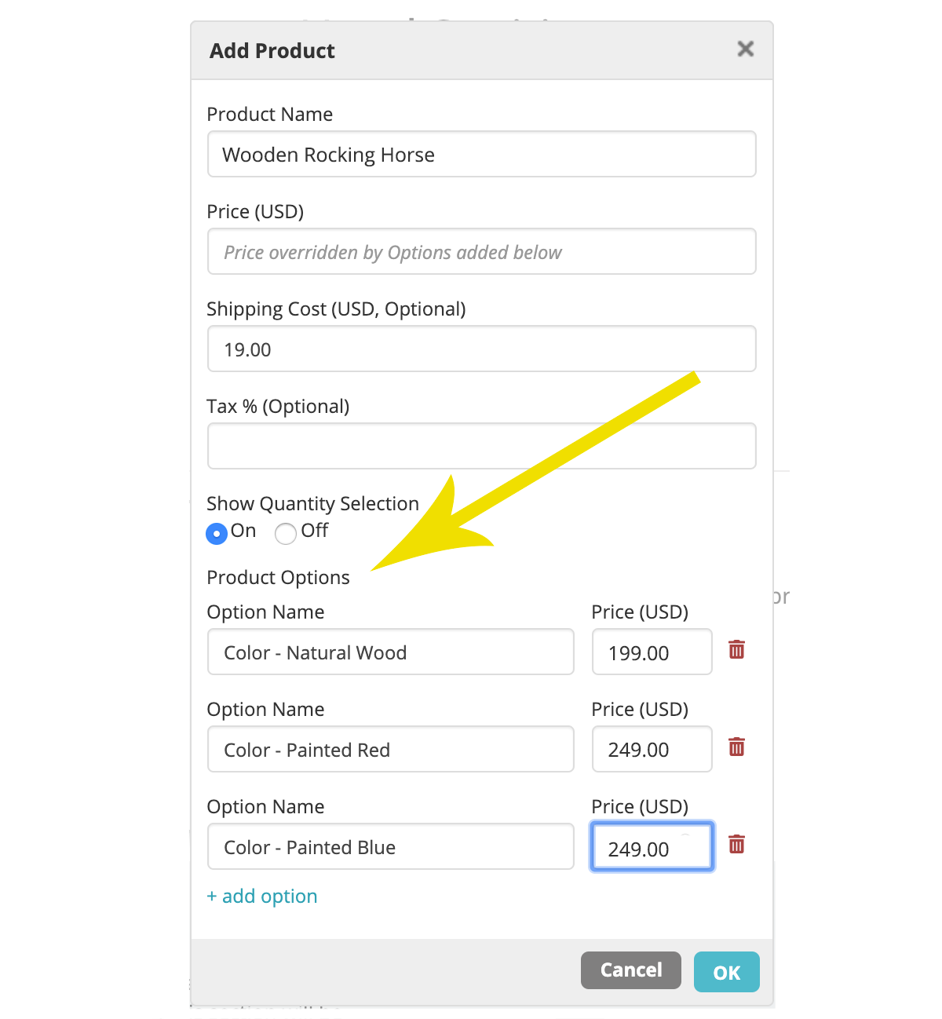
Task: Click the + add option link
Action: pyautogui.click(x=262, y=896)
